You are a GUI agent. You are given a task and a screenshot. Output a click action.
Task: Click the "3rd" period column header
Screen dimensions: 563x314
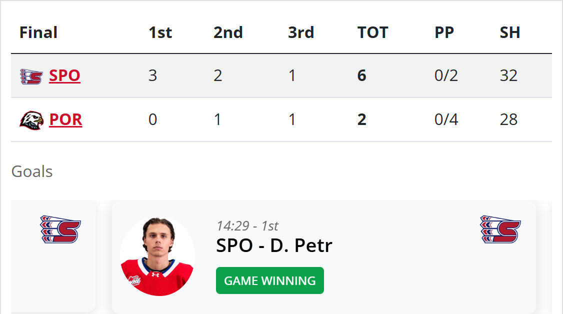(x=301, y=33)
